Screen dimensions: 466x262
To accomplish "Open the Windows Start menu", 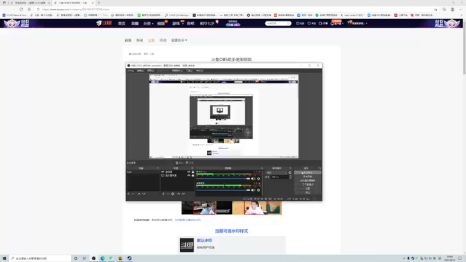I will 4,259.
